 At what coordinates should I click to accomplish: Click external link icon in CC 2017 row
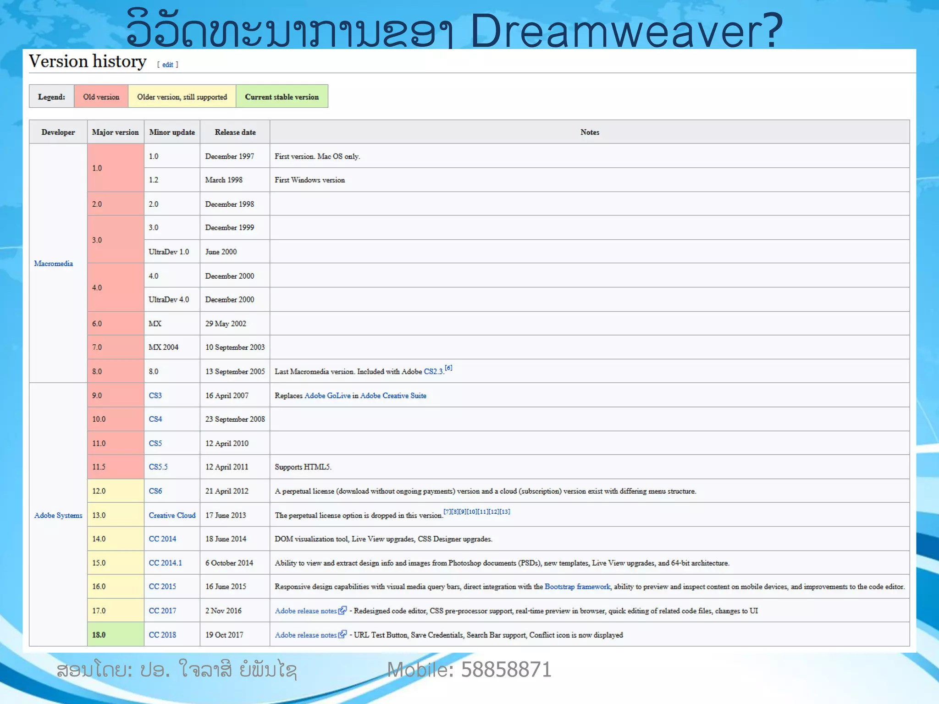tap(342, 610)
